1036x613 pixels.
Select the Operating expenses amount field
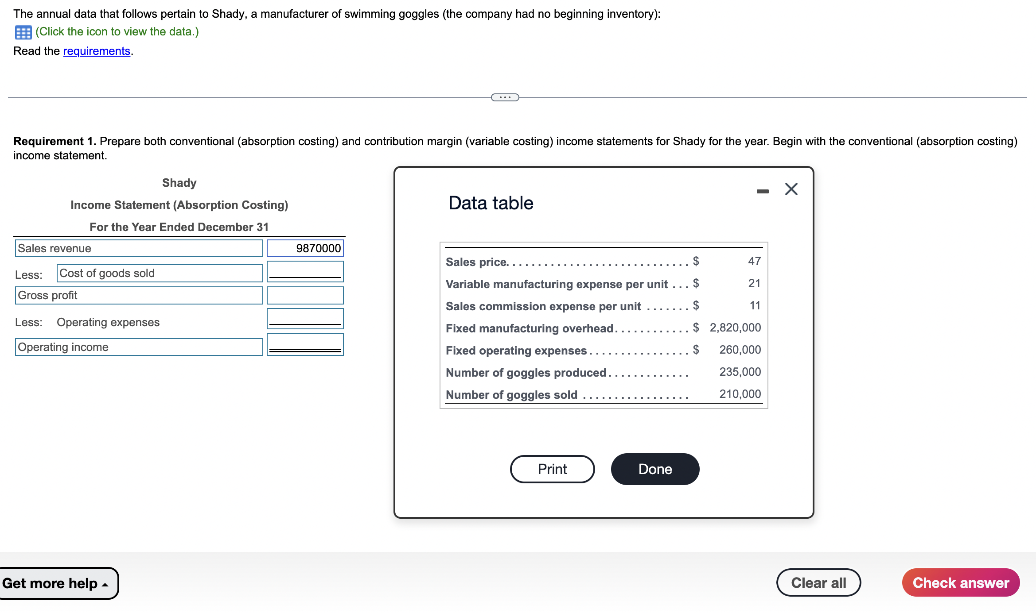pos(304,318)
